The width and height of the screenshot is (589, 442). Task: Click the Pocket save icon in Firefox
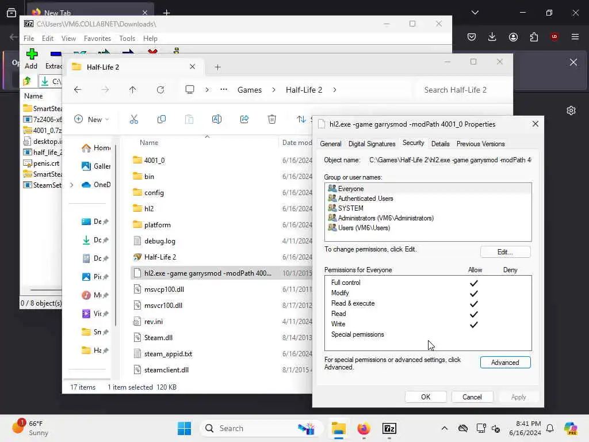(472, 37)
